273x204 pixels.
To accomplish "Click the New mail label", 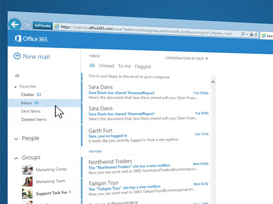I will pyautogui.click(x=36, y=57).
